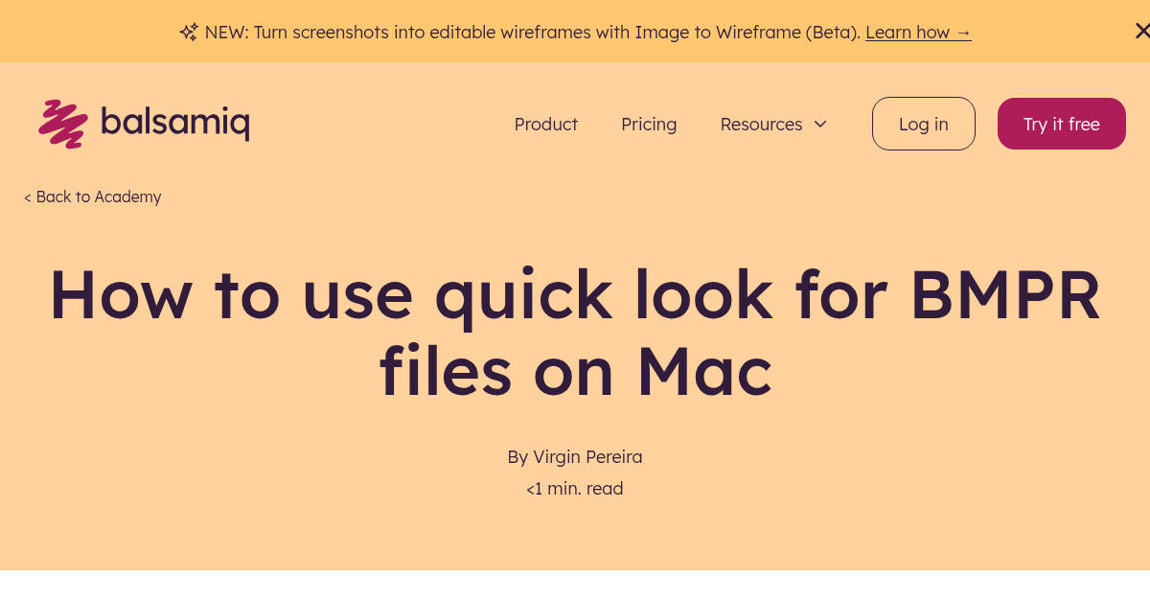Click the Log in button
This screenshot has height=601, width=1150.
(x=923, y=124)
